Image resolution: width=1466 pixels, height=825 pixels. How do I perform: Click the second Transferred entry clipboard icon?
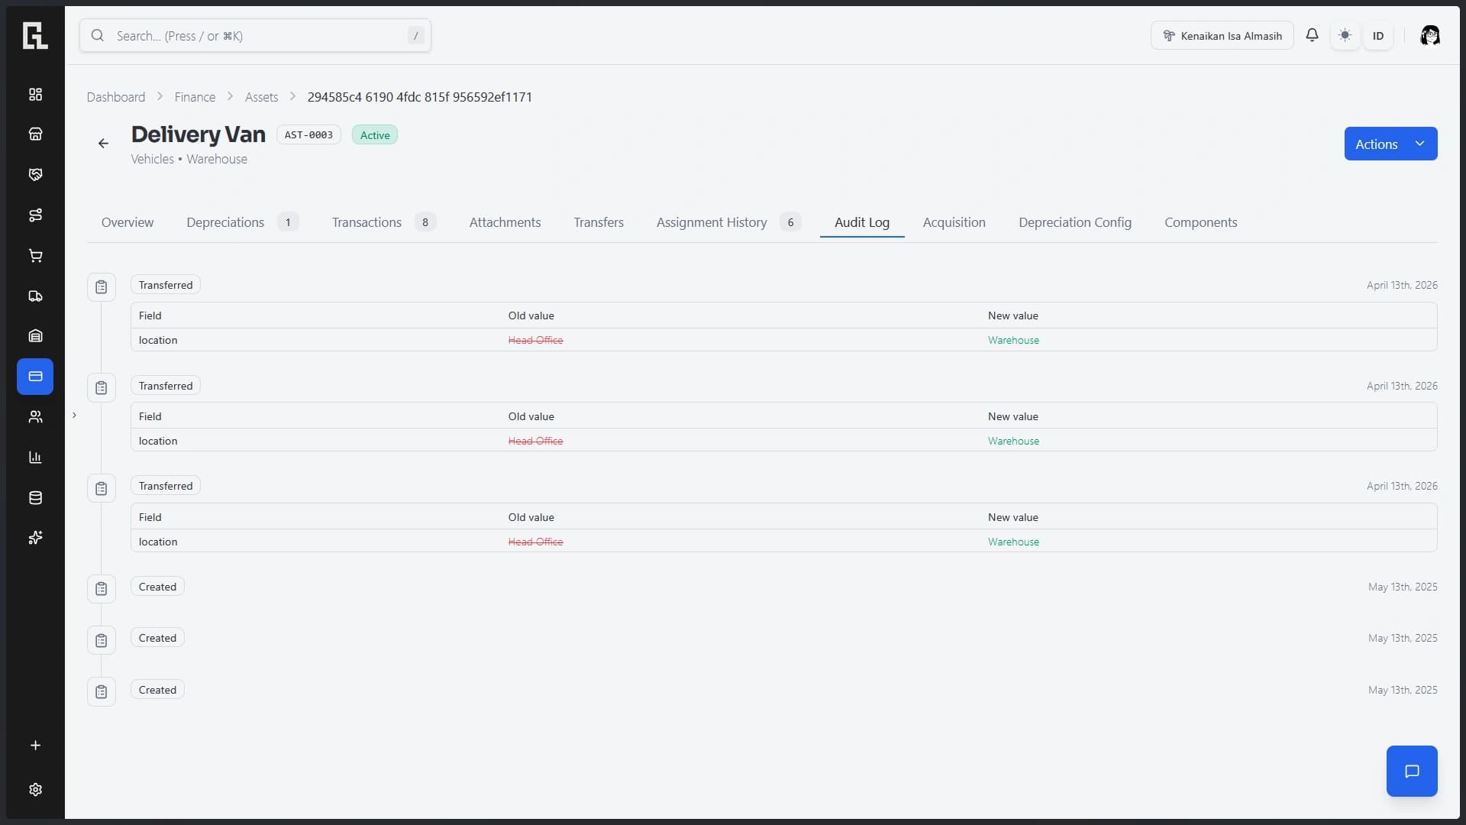[x=101, y=388]
